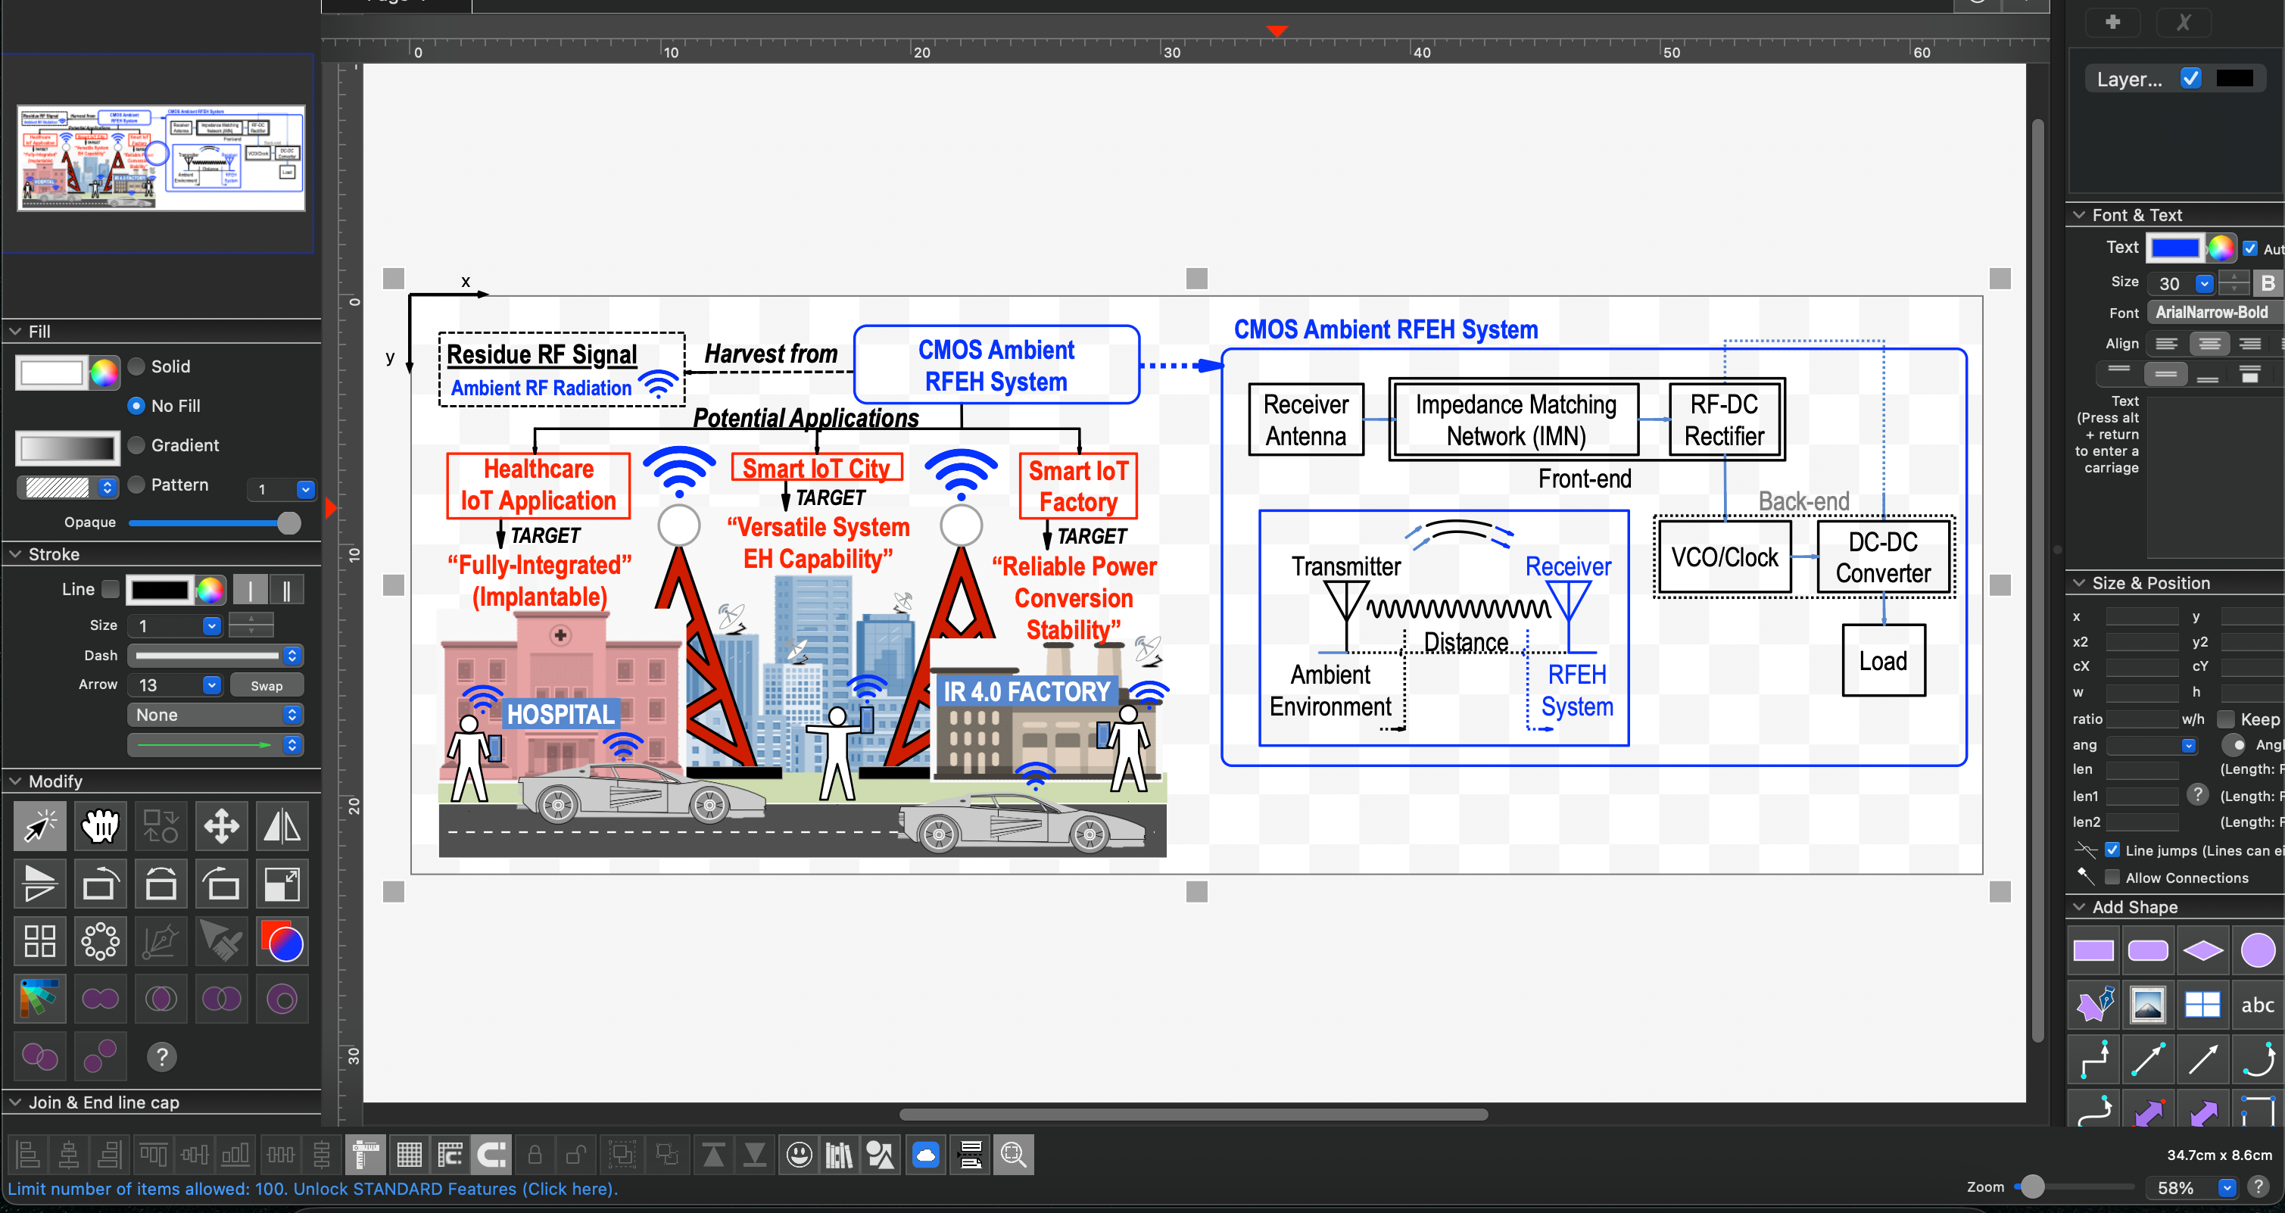Viewport: 2285px width, 1213px height.
Task: Disable the Layer visibility checkbox
Action: click(2190, 78)
